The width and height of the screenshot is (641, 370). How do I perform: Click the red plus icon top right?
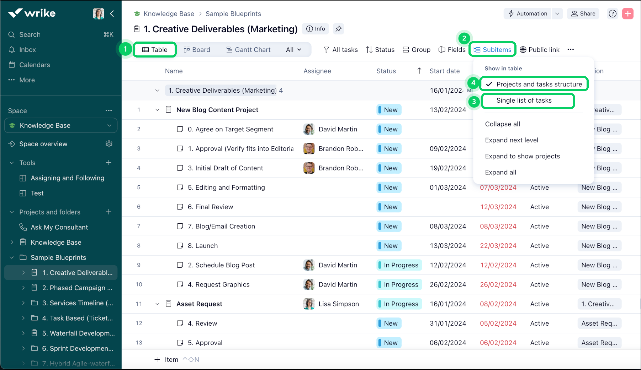[x=628, y=13]
